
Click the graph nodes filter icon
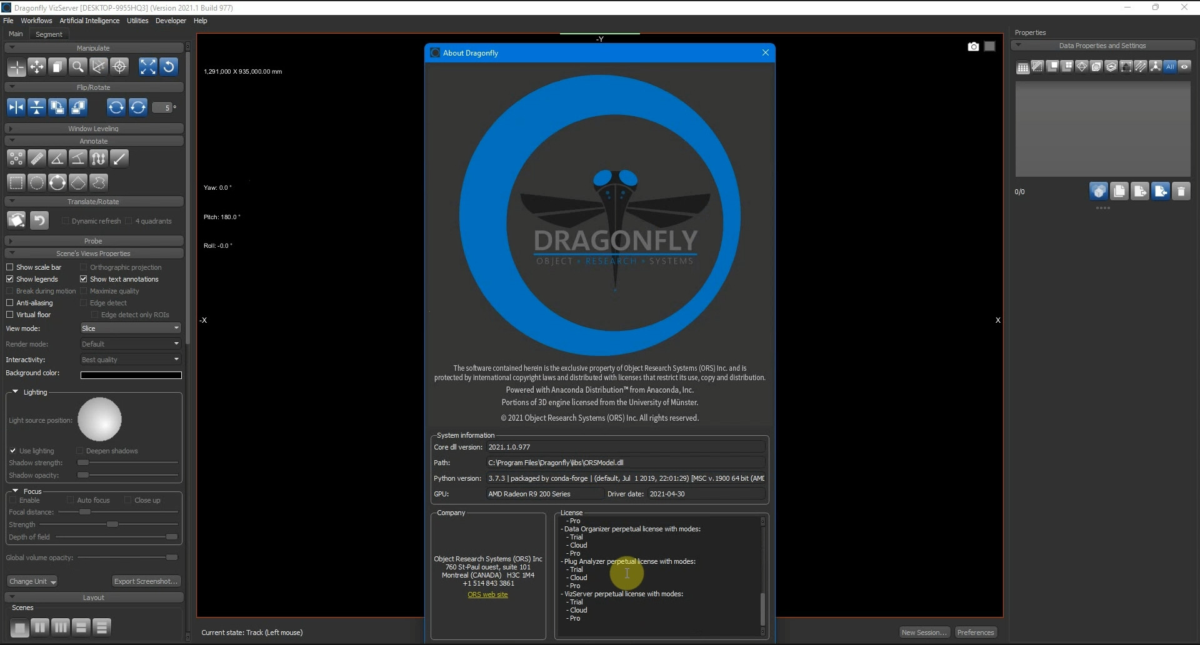[x=1156, y=67]
